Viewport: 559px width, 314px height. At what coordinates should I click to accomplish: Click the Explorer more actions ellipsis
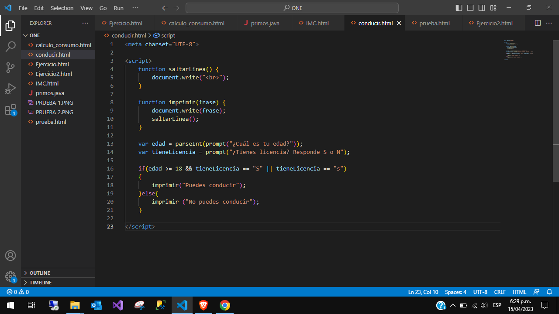tap(85, 23)
